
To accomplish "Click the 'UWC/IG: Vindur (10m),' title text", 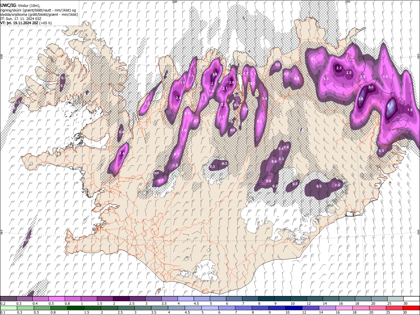I will (20, 5).
